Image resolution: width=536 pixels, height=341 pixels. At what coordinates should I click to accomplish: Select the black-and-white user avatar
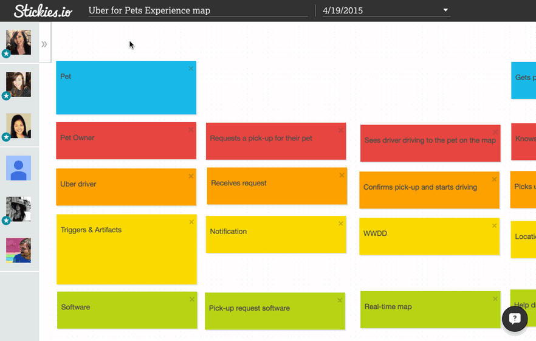[18, 209]
